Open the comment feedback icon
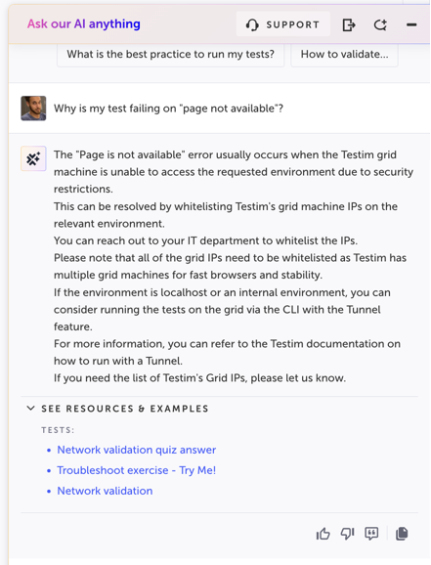The height and width of the screenshot is (565, 431). pos(371,534)
